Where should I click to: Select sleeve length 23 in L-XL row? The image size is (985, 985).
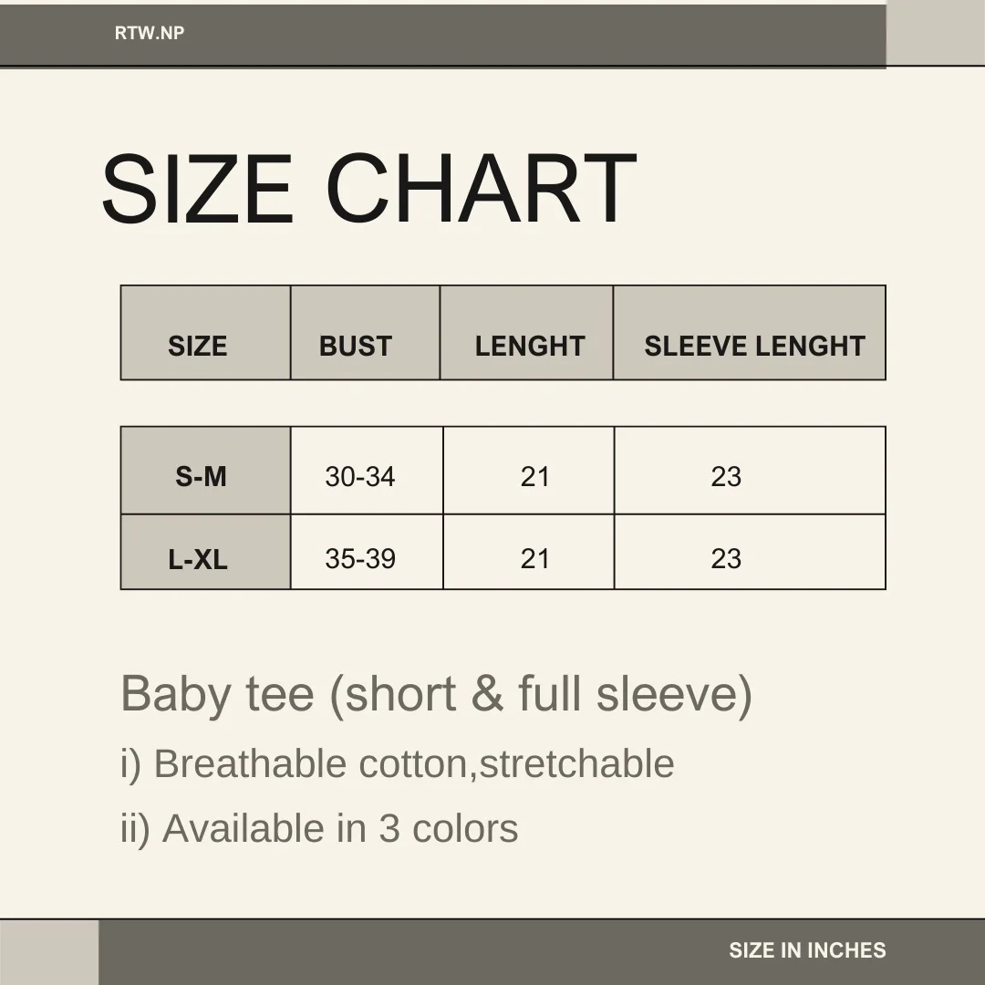(726, 558)
